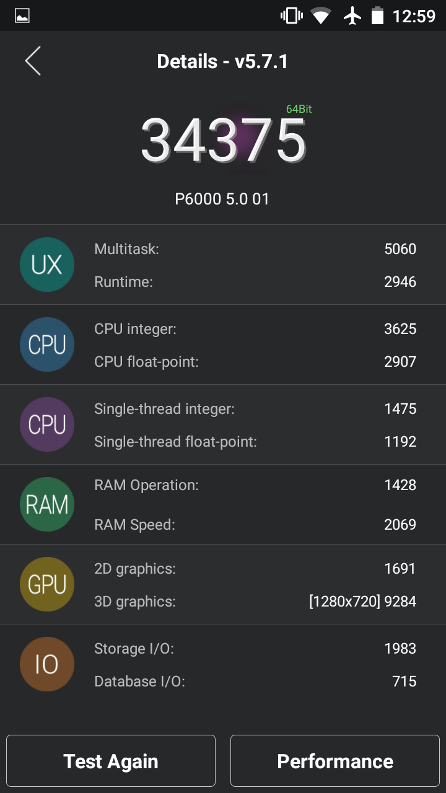Tap the teal UX category icon
Image resolution: width=446 pixels, height=793 pixels.
(x=47, y=265)
